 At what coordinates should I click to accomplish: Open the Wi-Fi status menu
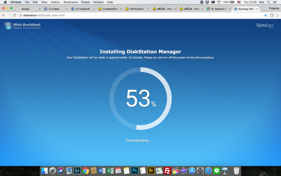click(219, 2)
